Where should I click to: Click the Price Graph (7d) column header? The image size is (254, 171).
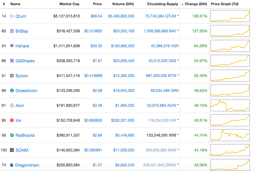click(x=225, y=4)
